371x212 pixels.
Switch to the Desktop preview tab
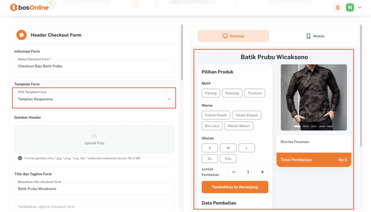tap(233, 36)
